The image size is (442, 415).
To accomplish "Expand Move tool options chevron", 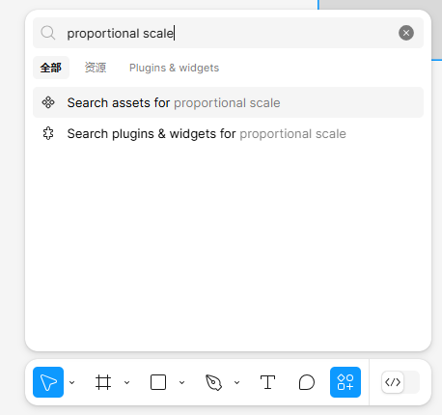I will pos(72,382).
